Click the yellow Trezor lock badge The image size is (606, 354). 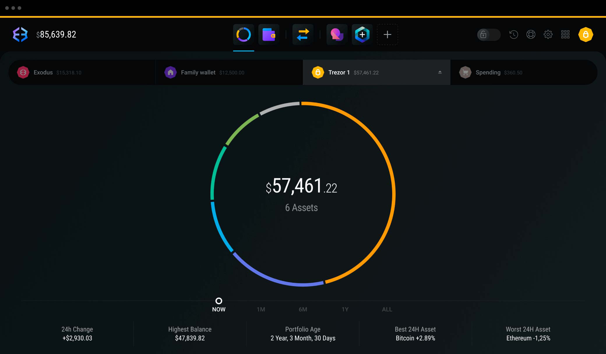(586, 34)
